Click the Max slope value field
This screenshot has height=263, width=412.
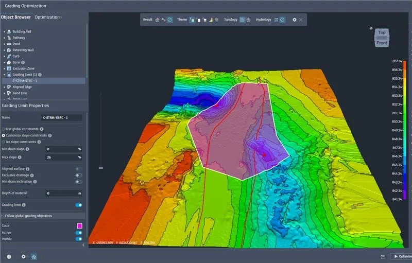tap(63, 157)
